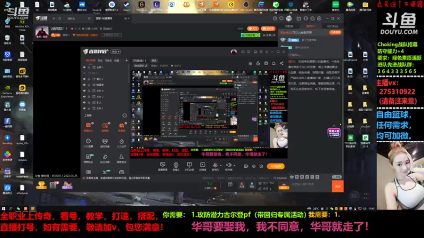Click the lock icon above the preview
This screenshot has width=424, height=238.
[x=258, y=63]
